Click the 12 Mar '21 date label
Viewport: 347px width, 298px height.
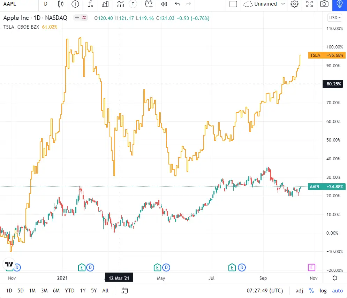(x=119, y=278)
